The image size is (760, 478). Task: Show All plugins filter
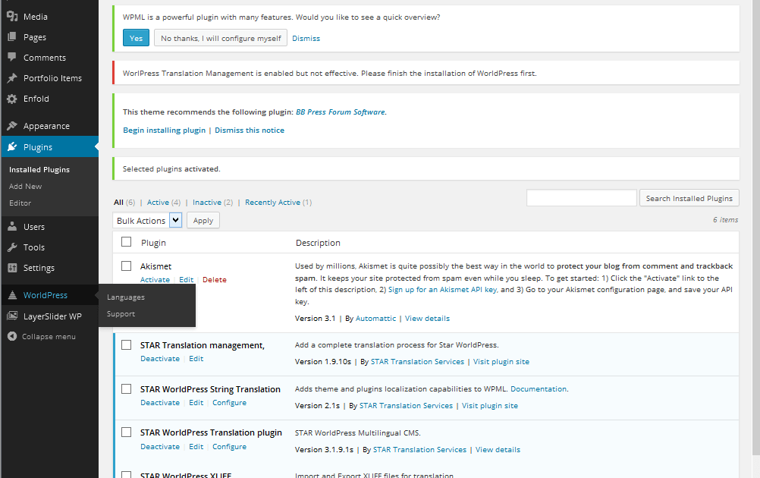coord(119,202)
